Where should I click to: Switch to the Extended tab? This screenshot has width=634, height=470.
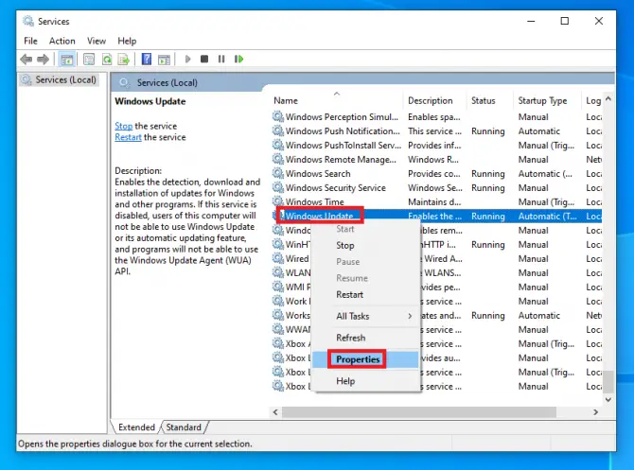coord(136,427)
